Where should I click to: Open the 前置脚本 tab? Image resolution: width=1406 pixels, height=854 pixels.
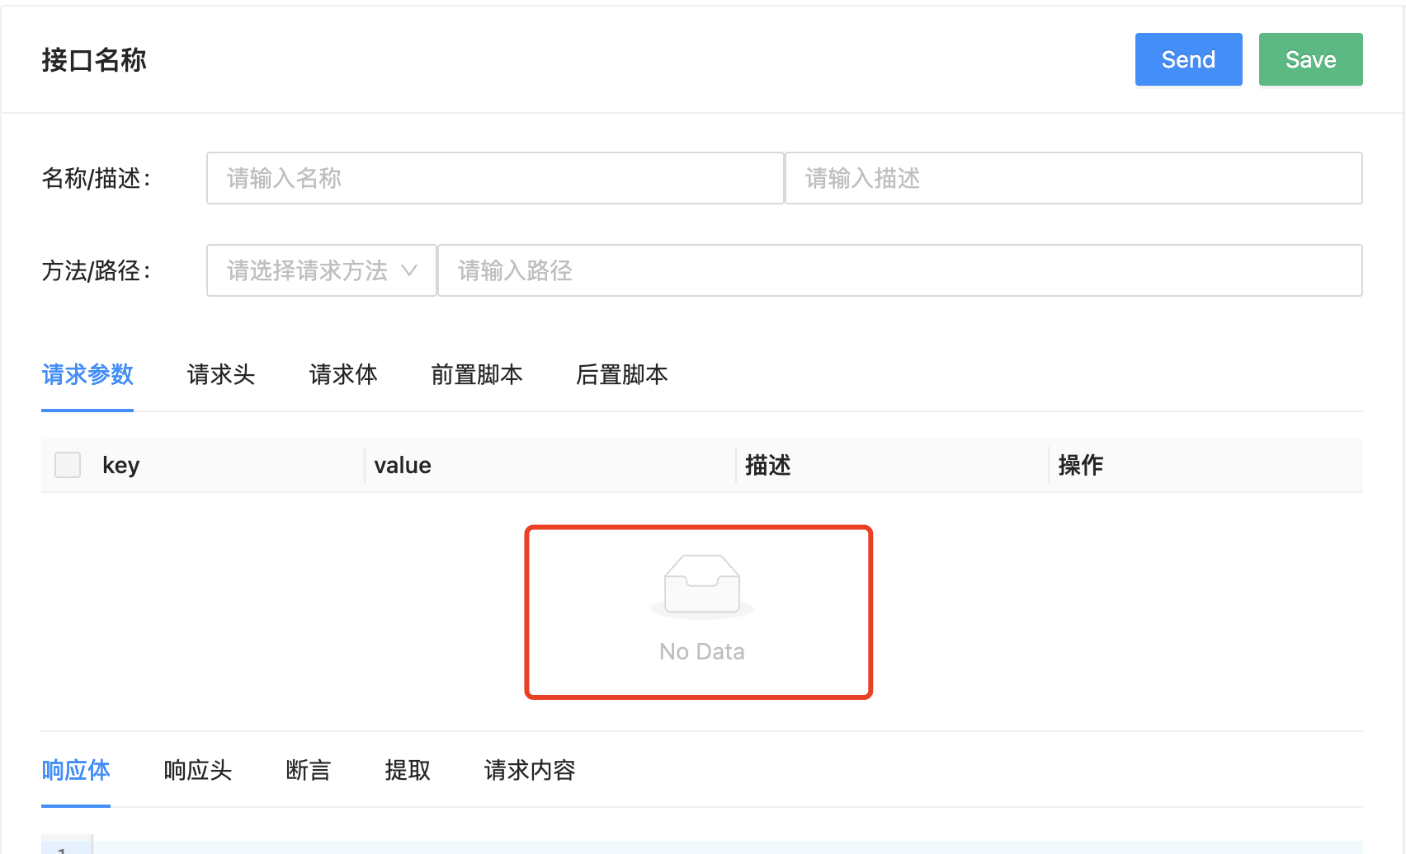tap(477, 375)
